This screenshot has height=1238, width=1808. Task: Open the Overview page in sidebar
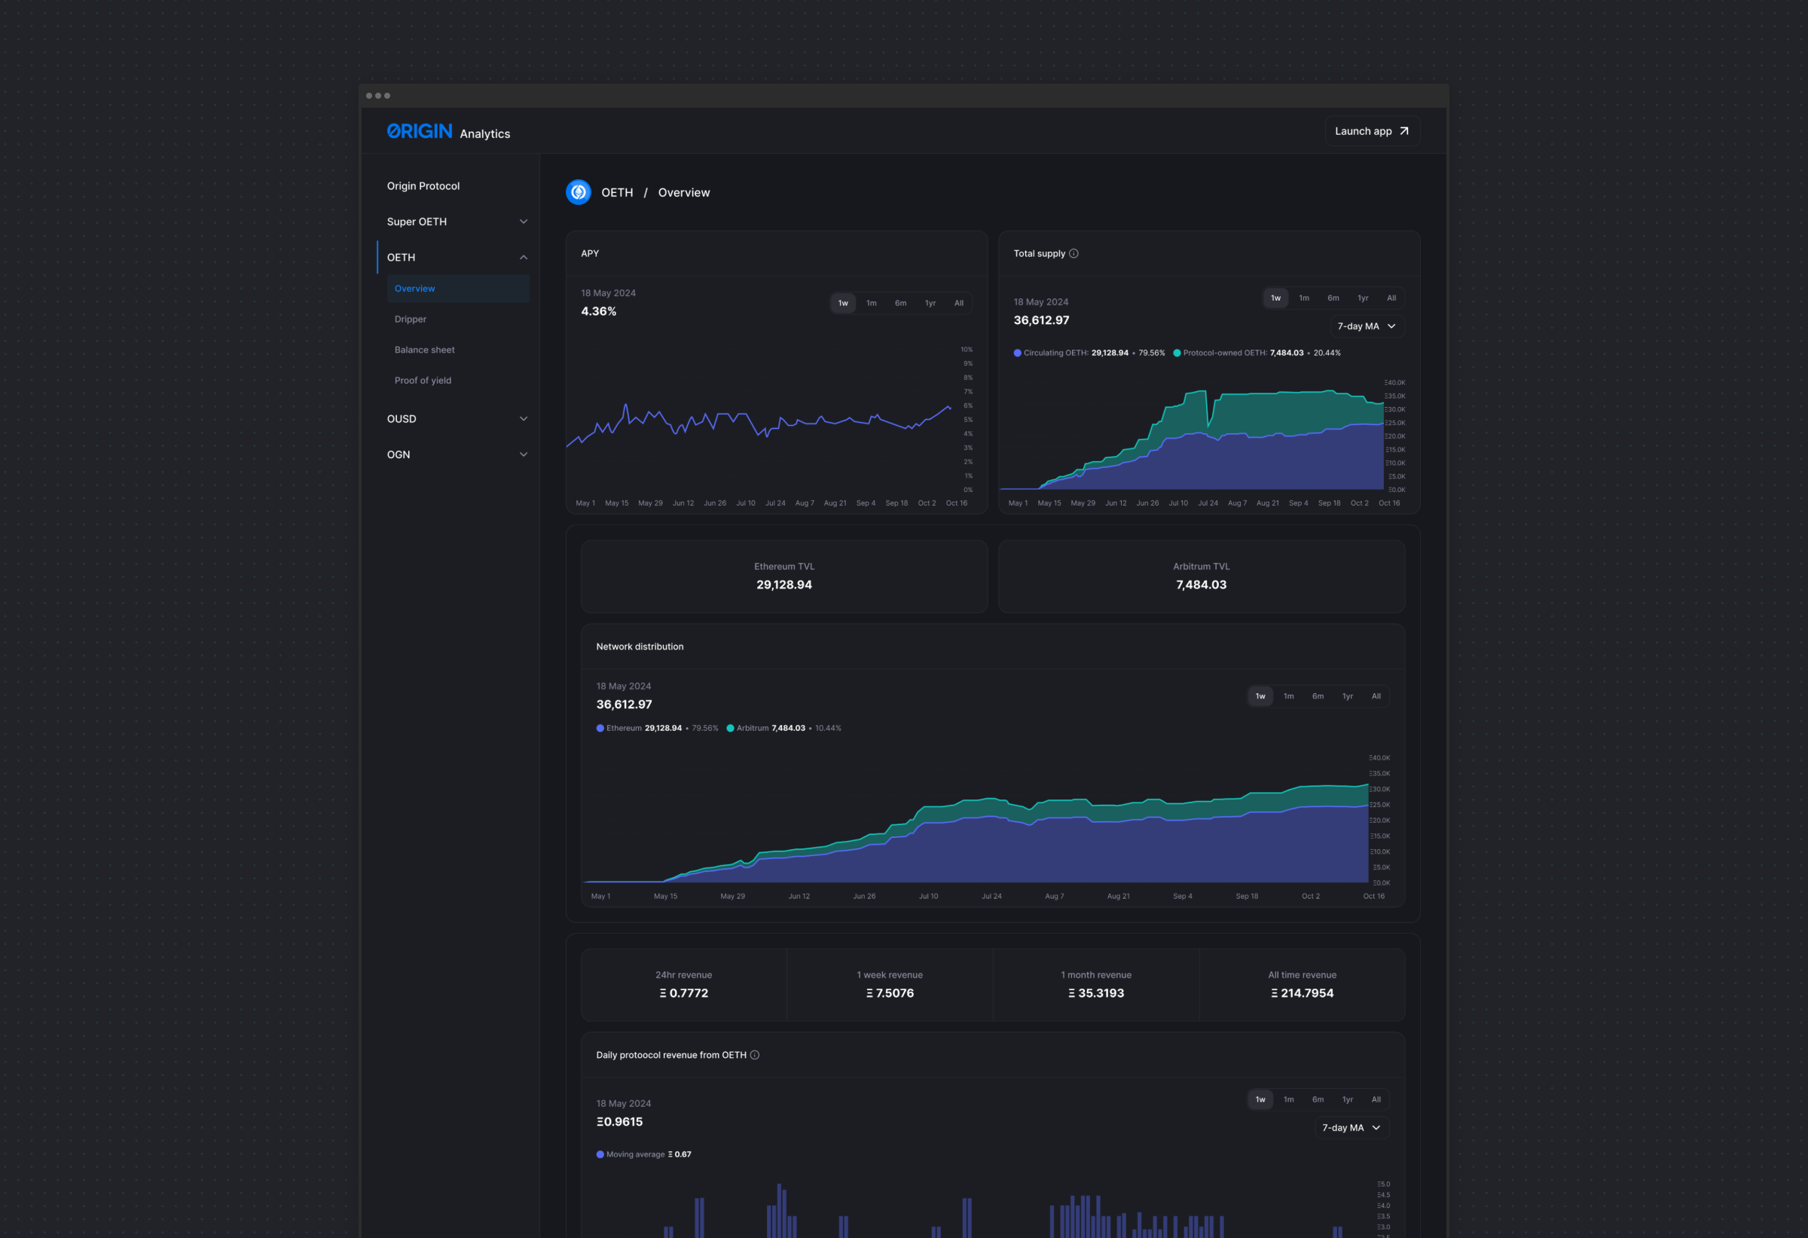458,289
